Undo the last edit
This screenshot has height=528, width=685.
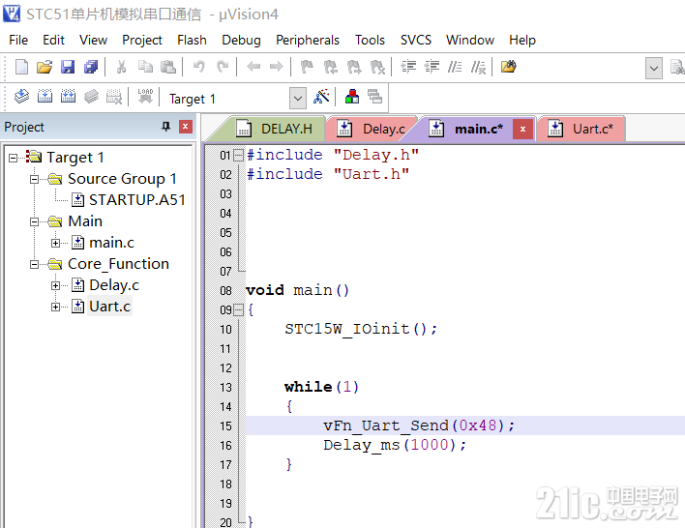coord(199,67)
